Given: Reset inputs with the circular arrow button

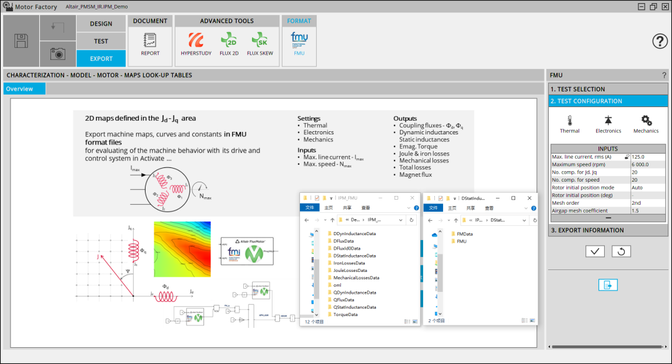Looking at the screenshot, I should [x=621, y=251].
